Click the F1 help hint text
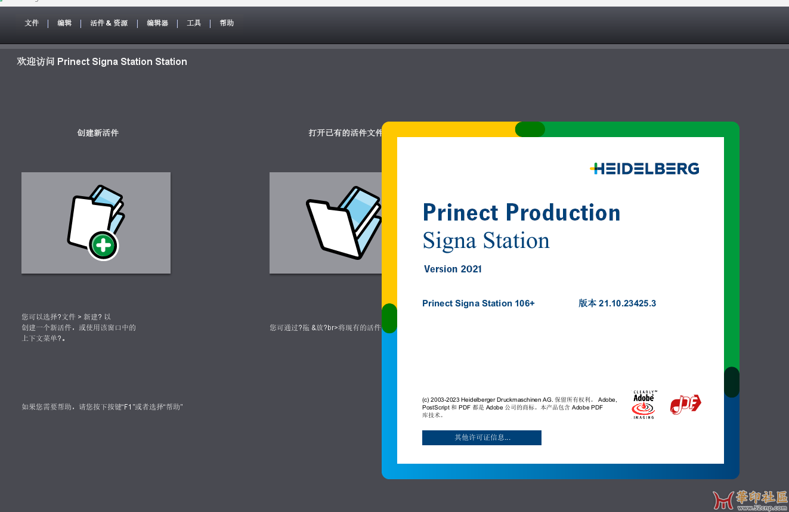 (x=102, y=407)
